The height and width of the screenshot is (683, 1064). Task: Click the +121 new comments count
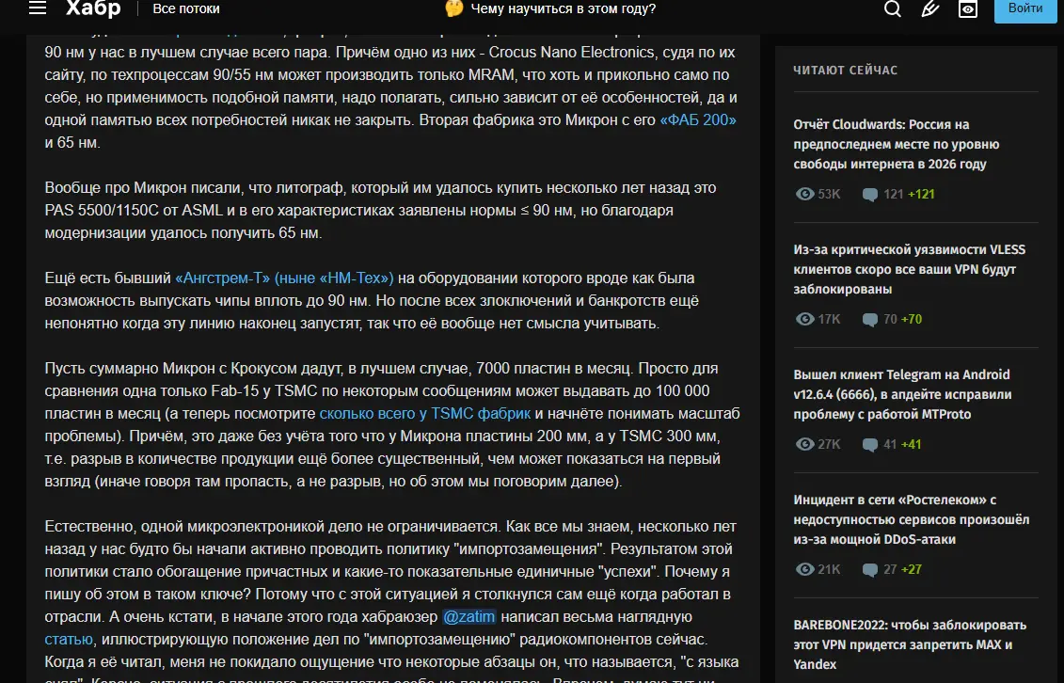(921, 194)
